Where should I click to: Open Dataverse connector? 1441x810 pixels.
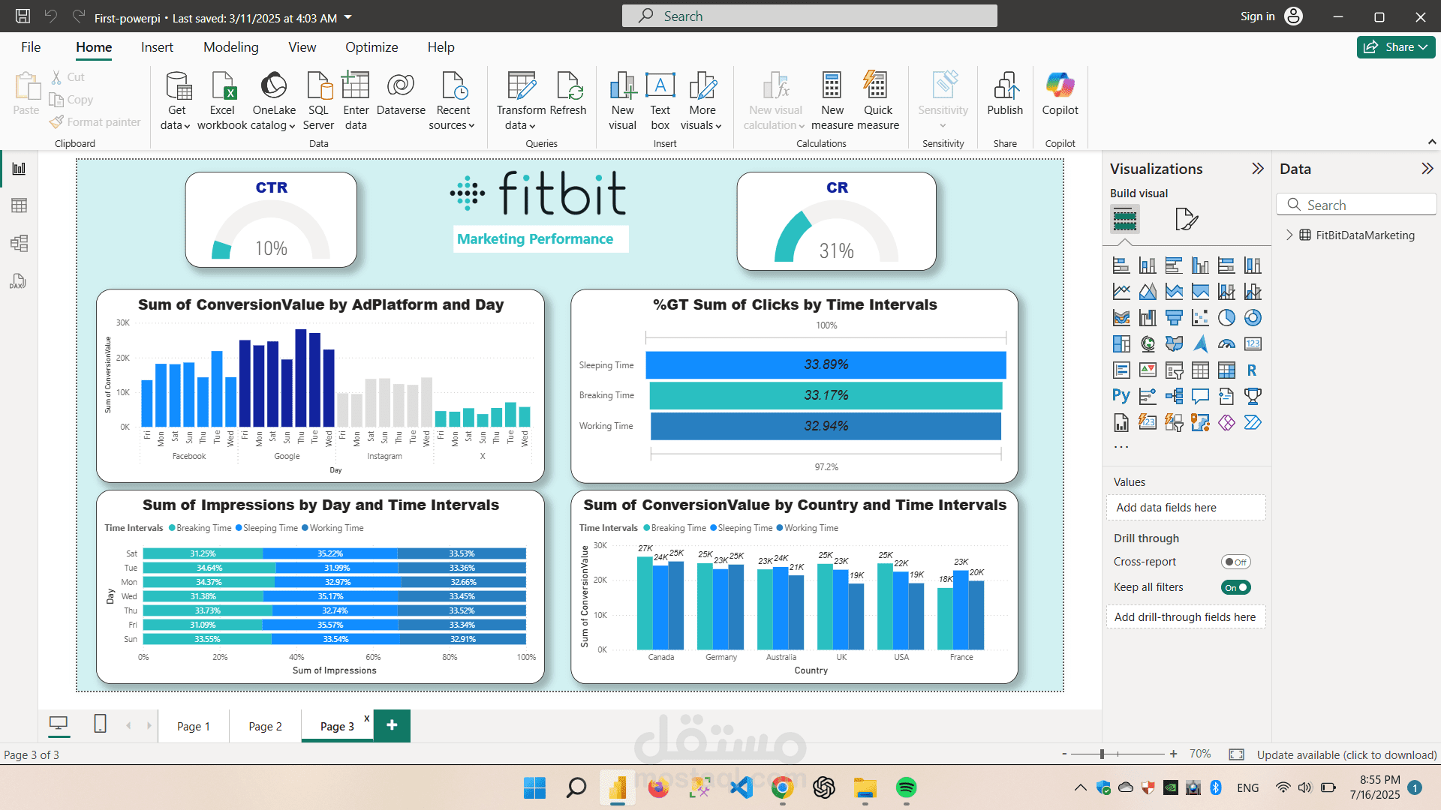coord(401,94)
